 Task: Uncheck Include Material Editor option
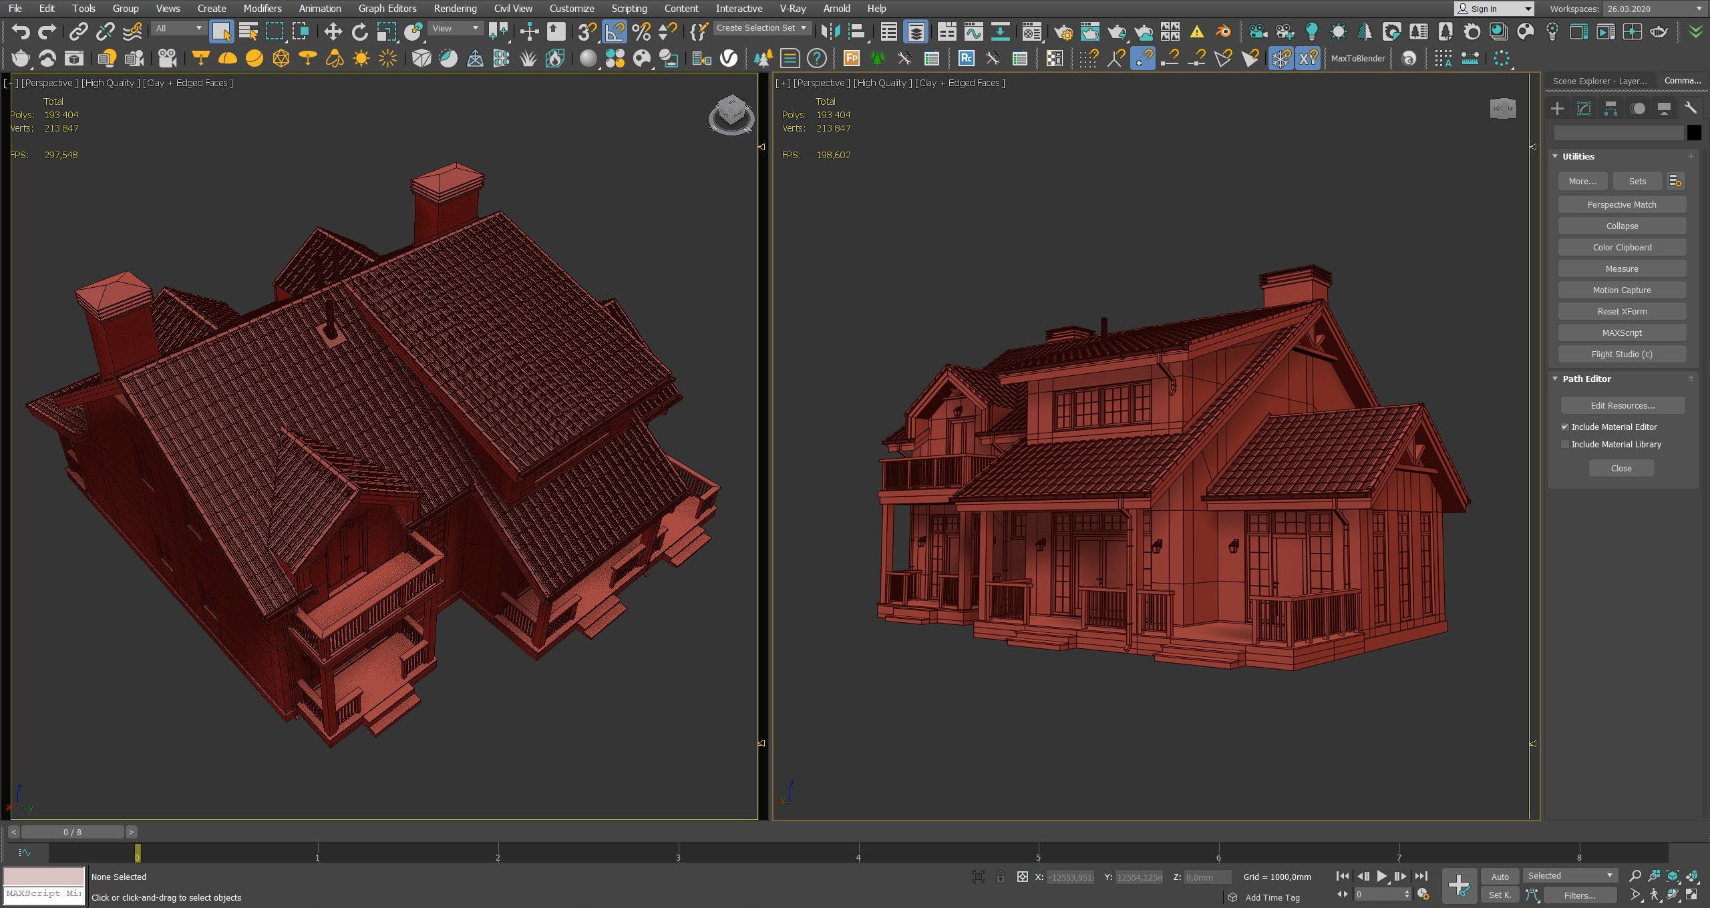point(1564,427)
